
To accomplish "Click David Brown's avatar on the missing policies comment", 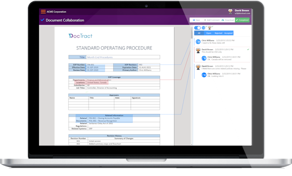I will click(x=198, y=67).
